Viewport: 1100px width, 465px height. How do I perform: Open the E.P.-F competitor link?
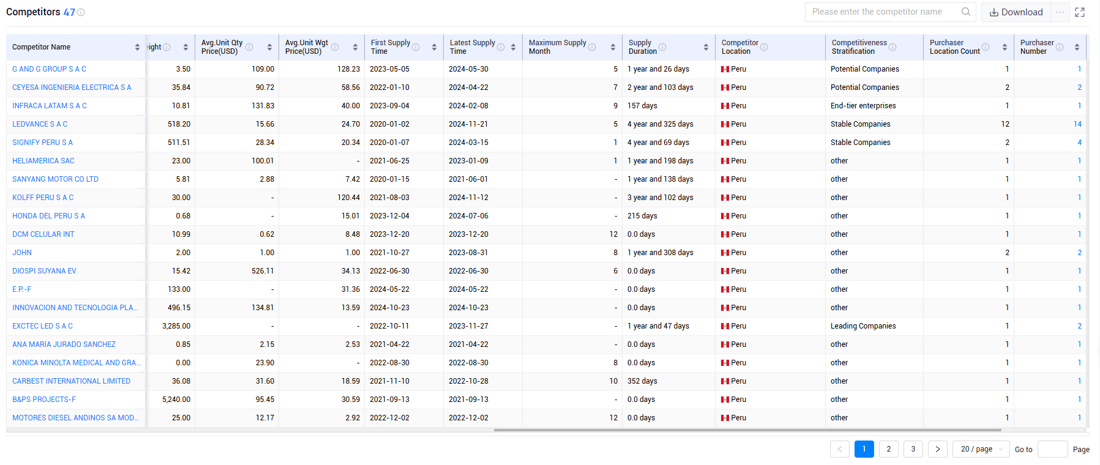[x=21, y=289]
